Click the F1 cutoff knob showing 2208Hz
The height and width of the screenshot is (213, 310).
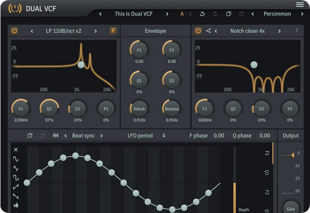coord(21,109)
